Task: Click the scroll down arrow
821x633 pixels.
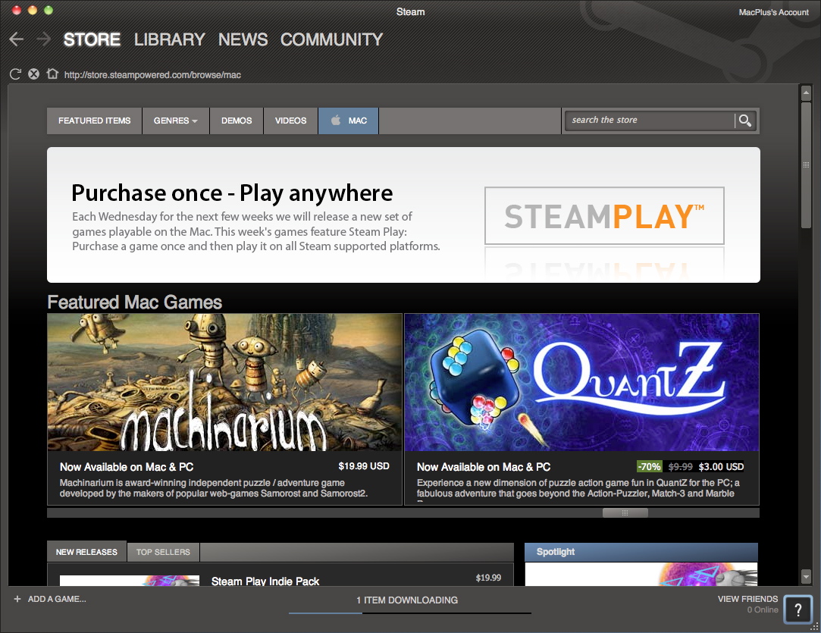Action: 806,577
